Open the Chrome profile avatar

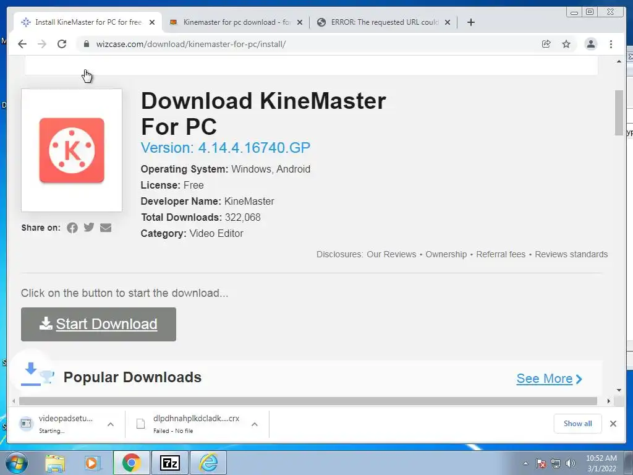pos(590,44)
